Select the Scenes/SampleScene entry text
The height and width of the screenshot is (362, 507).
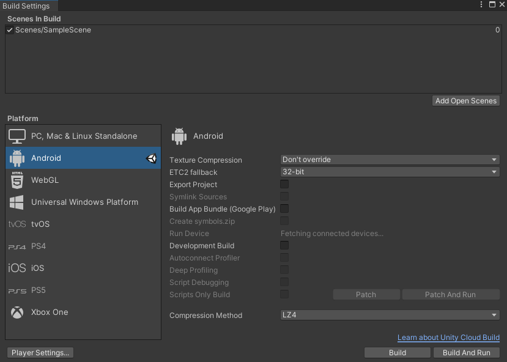point(53,30)
